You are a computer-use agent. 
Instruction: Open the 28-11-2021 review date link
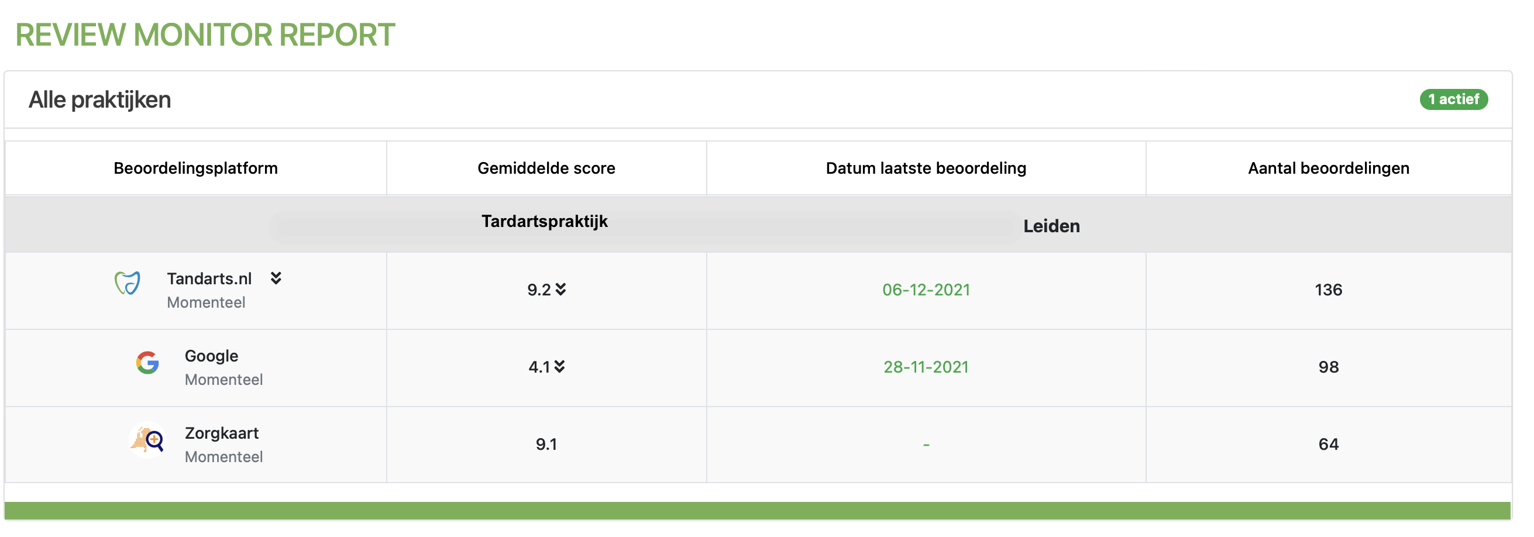click(926, 367)
